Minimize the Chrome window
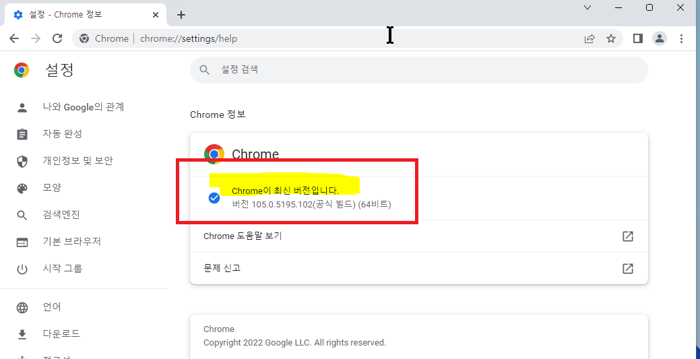Viewport: 700px width, 359px height. 618,7
